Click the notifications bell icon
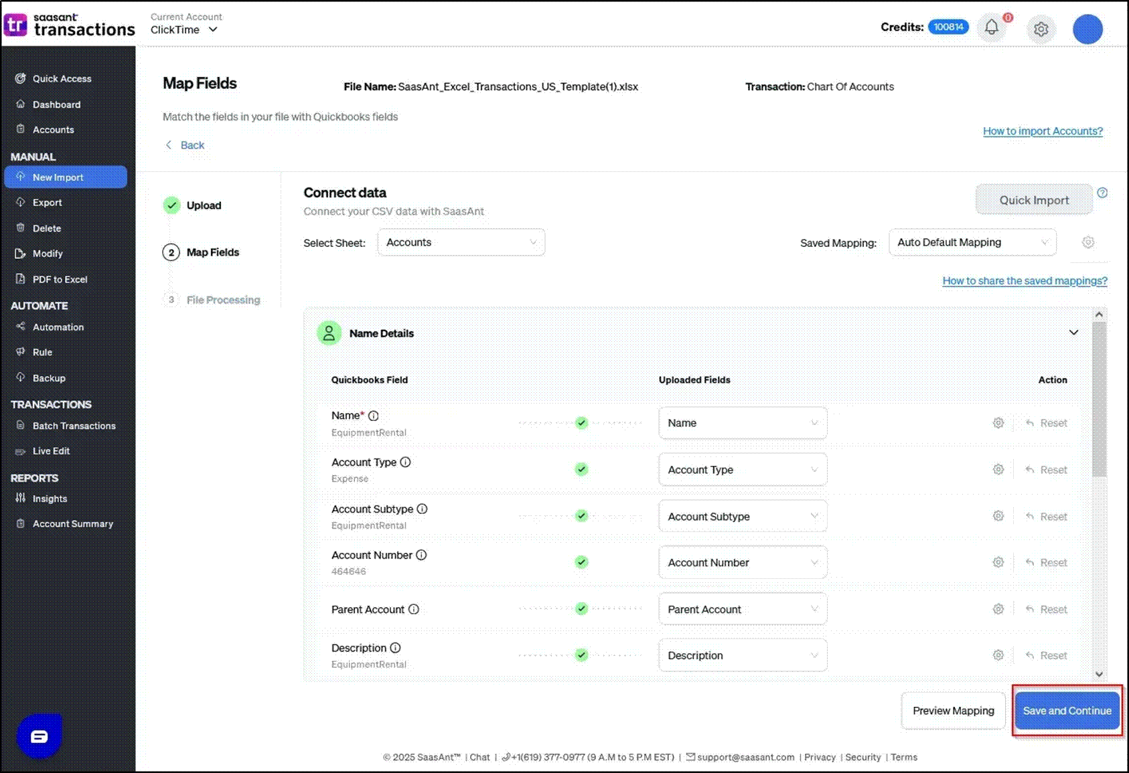This screenshot has height=773, width=1129. (x=991, y=27)
